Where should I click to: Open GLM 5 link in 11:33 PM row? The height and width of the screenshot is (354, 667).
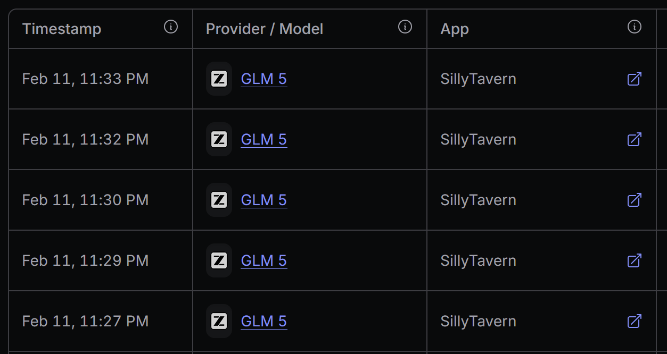tap(263, 79)
